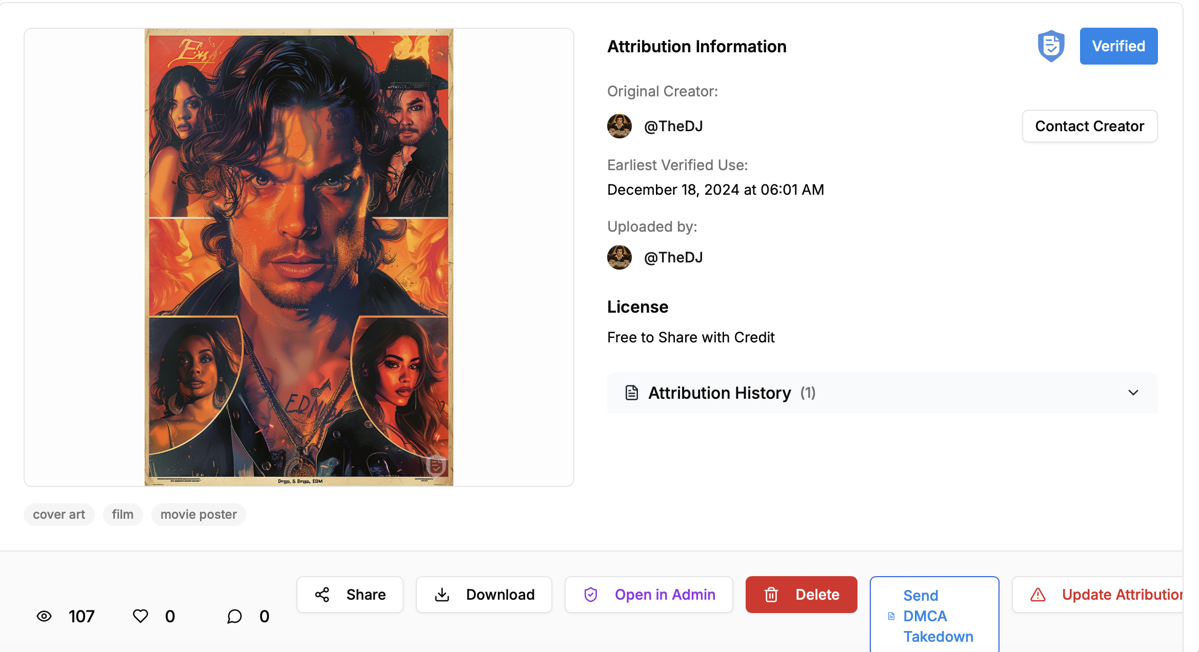Select the "film" tag

(x=123, y=514)
